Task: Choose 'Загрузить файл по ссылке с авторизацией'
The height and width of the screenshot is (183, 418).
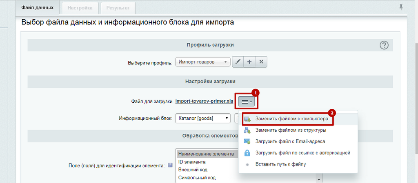Action: (298, 153)
